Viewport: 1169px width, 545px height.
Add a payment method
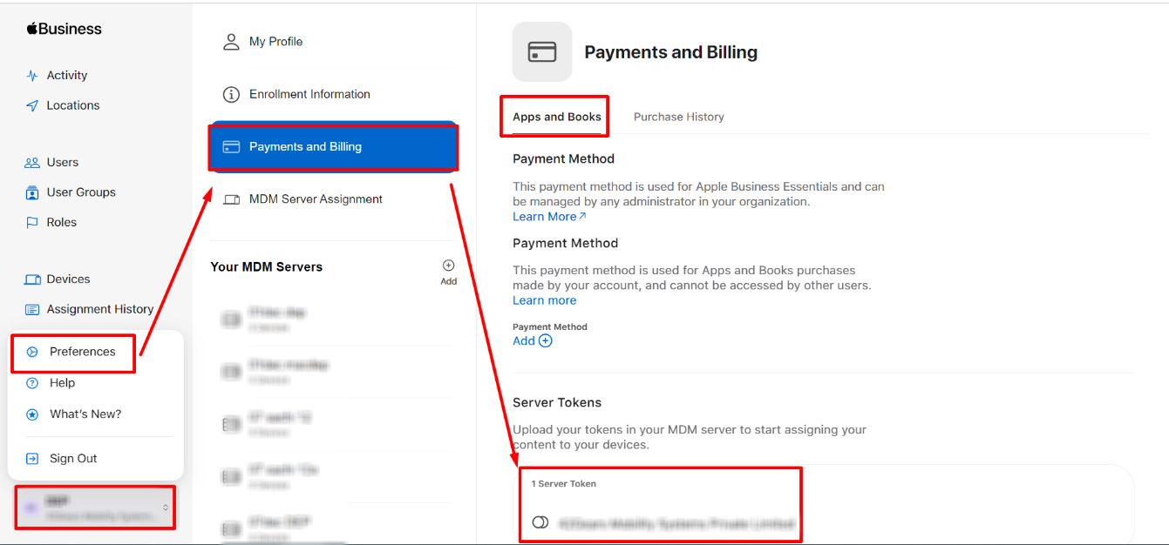532,340
